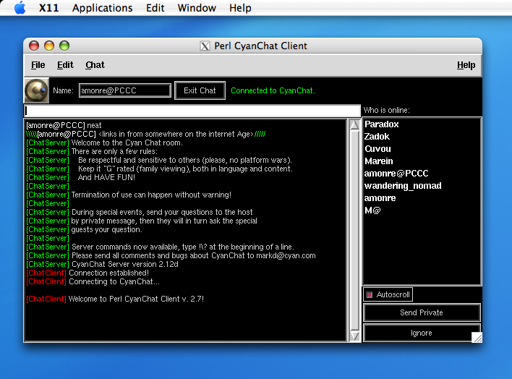Select Marein in the online list
The image size is (512, 379).
(x=378, y=161)
